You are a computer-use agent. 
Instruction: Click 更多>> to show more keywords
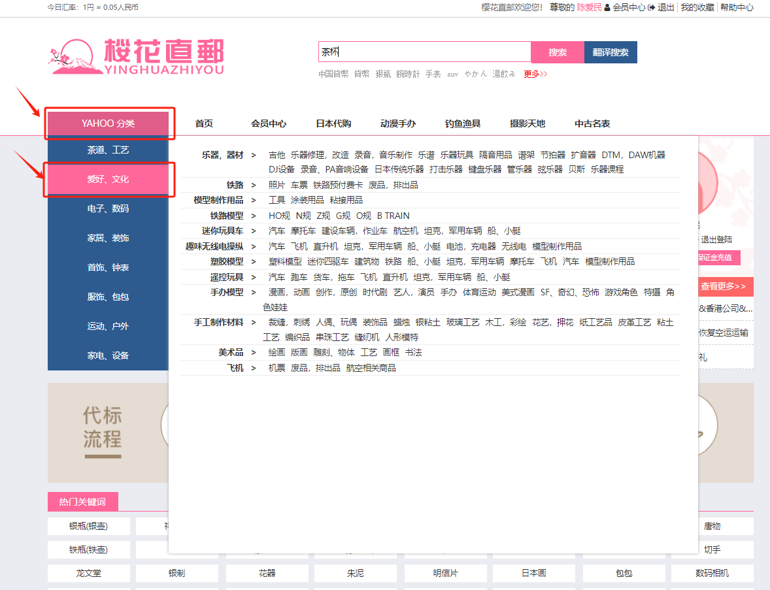tap(535, 74)
